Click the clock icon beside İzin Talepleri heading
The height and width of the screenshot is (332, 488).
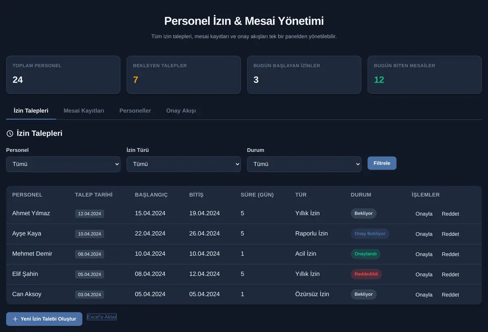point(10,133)
